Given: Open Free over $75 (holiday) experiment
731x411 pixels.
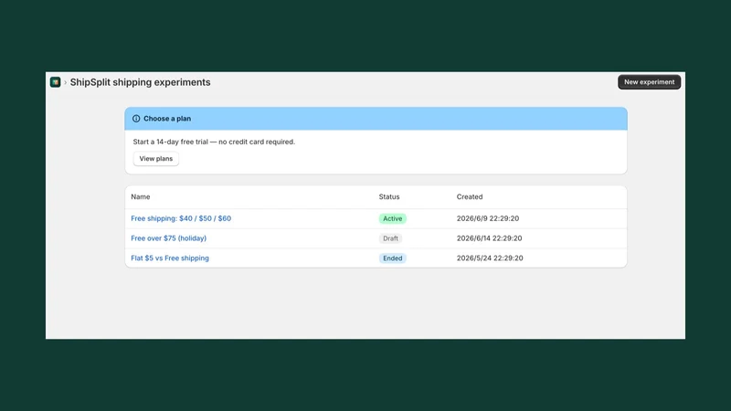Looking at the screenshot, I should 169,238.
